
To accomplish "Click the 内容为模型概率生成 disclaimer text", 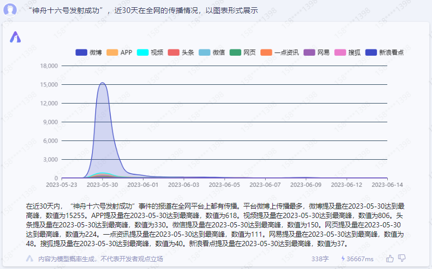I will point(100,259).
